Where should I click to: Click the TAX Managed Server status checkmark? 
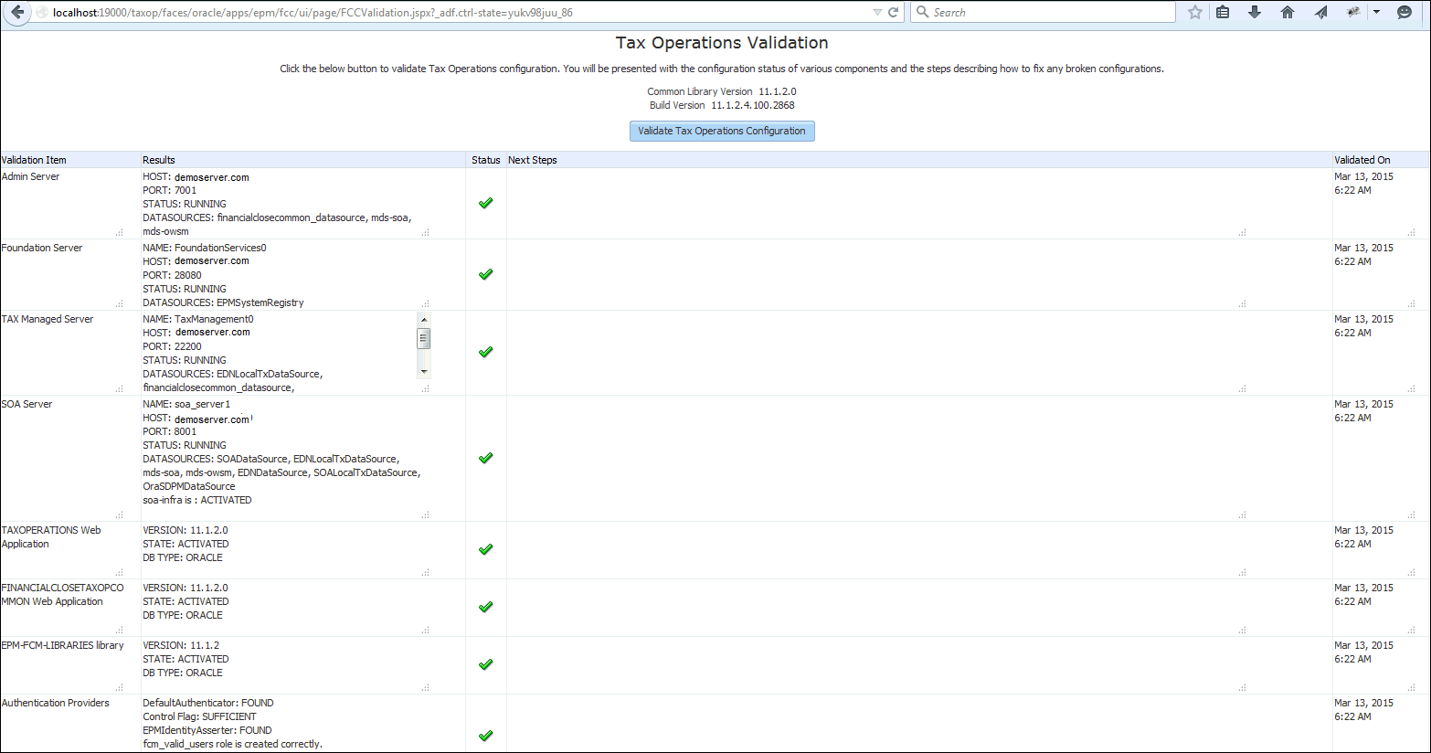486,352
